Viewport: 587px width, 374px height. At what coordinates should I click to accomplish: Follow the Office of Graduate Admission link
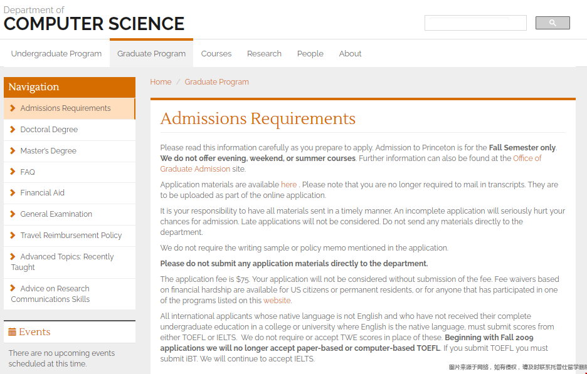coord(527,158)
